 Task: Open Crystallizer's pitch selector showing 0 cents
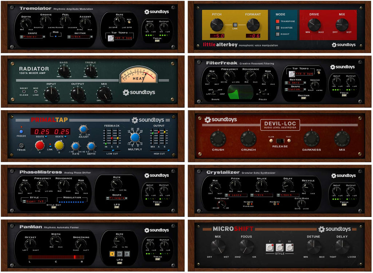(235, 195)
